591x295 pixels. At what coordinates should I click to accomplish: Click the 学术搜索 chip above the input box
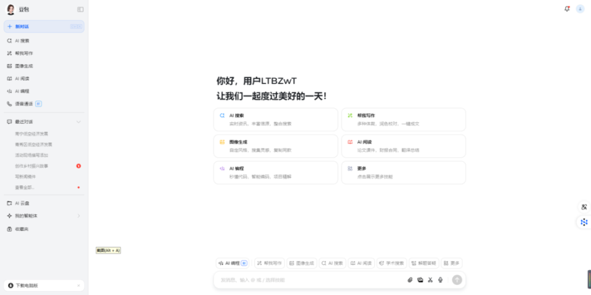[x=392, y=264]
